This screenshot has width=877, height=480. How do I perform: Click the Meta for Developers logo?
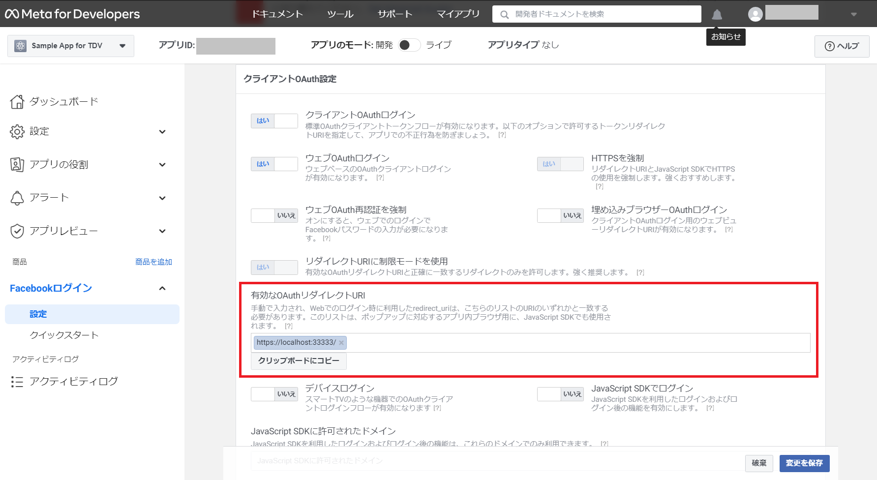click(72, 14)
